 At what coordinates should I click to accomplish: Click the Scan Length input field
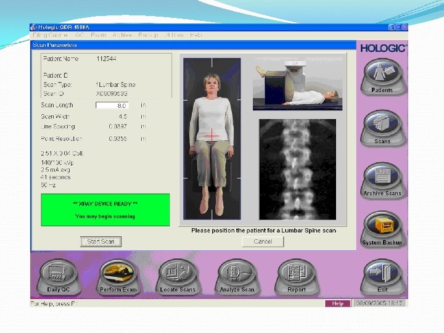(112, 105)
